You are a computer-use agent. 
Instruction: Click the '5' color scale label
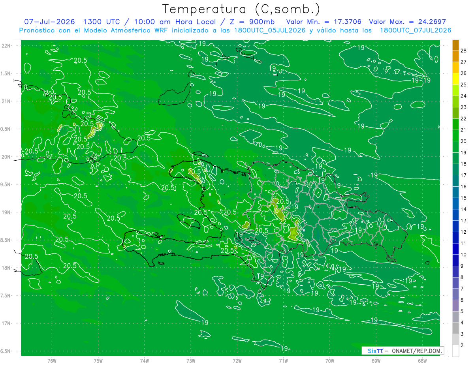click(x=462, y=312)
